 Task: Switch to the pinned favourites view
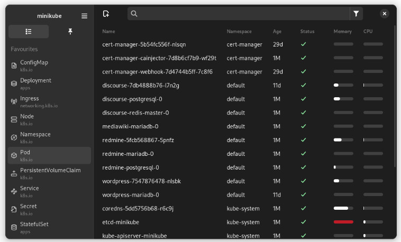pos(70,31)
